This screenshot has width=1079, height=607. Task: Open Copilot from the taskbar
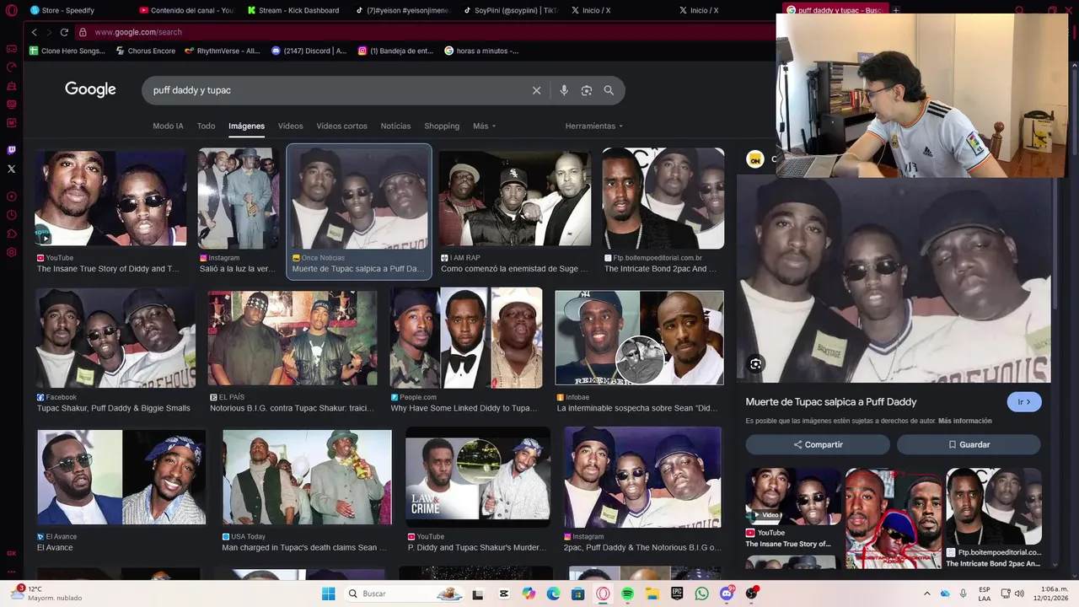coord(529,594)
